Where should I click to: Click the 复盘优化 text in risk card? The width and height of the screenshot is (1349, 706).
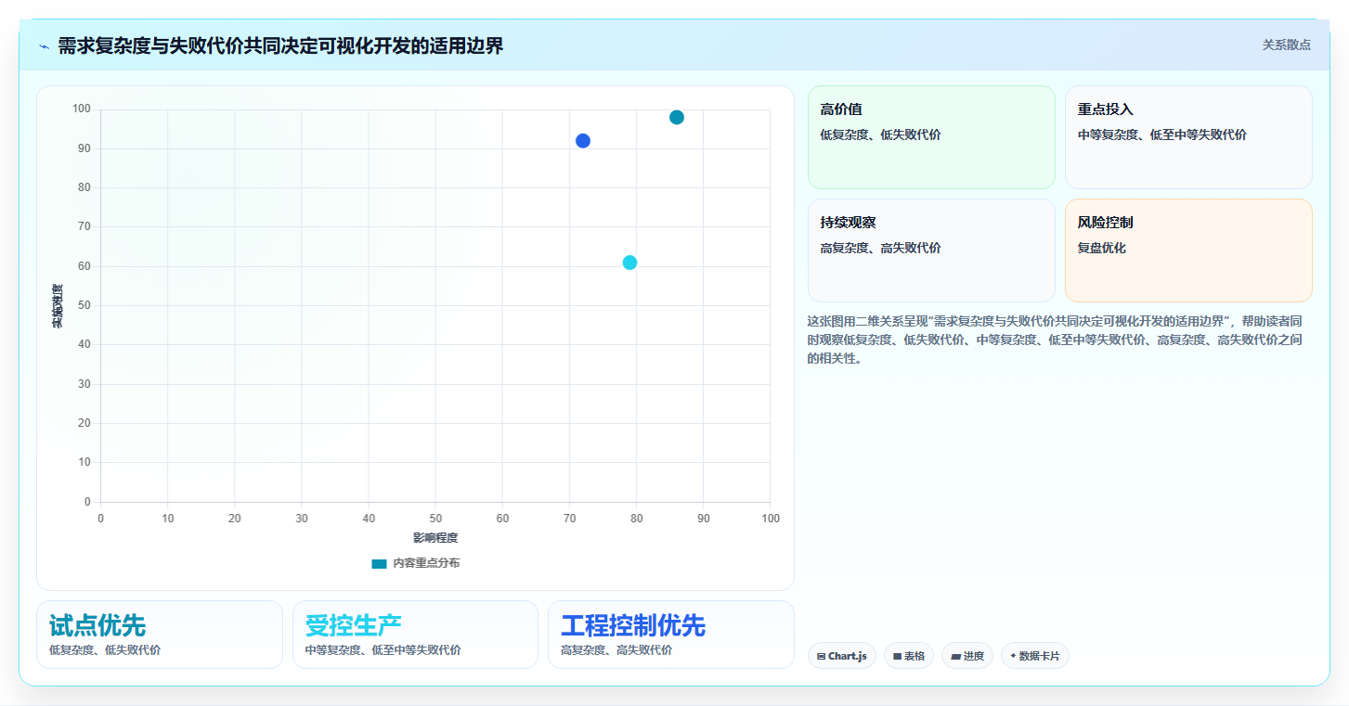[1101, 248]
